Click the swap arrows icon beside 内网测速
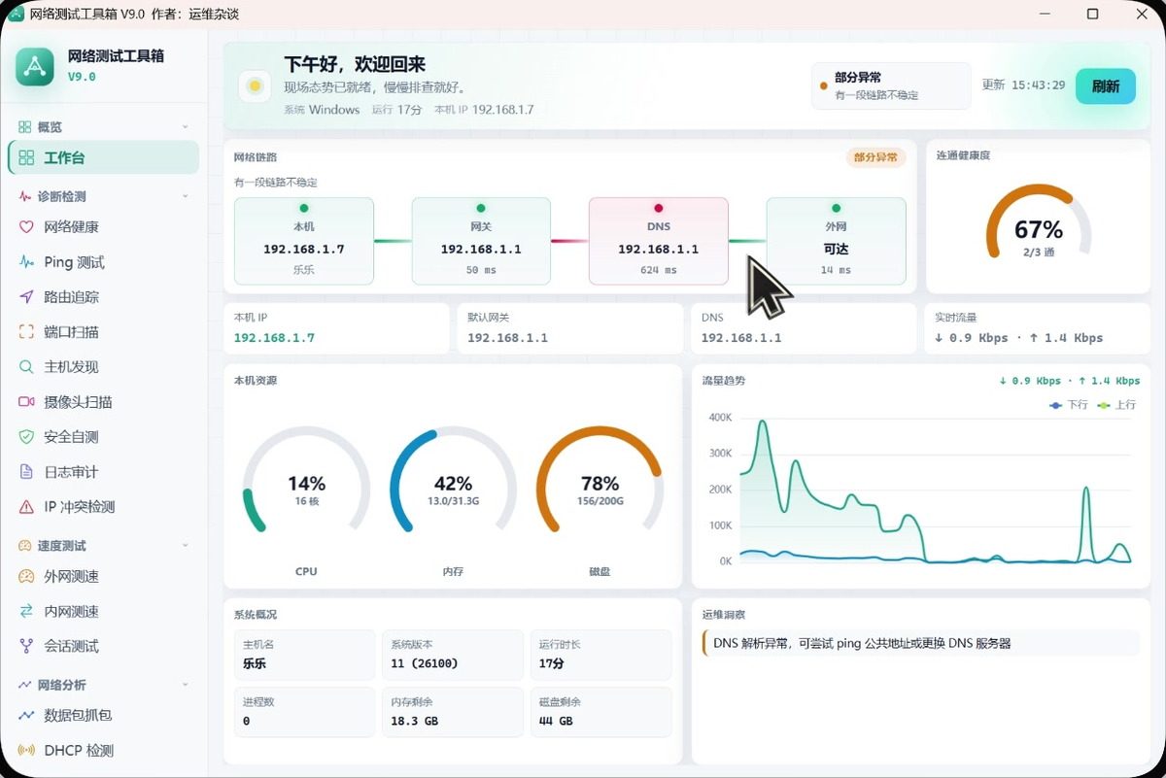The image size is (1166, 778). tap(26, 612)
